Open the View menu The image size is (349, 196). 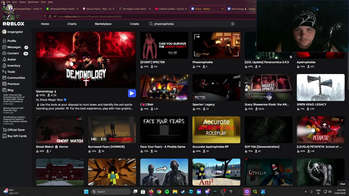coord(15,2)
